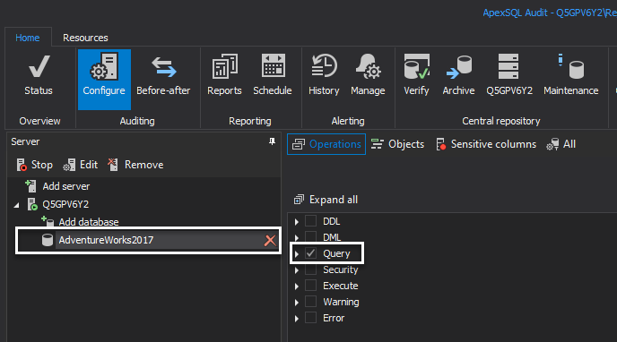This screenshot has height=342, width=617.
Task: Collapse the Q5GPV6Y2 server tree node
Action: 16,205
